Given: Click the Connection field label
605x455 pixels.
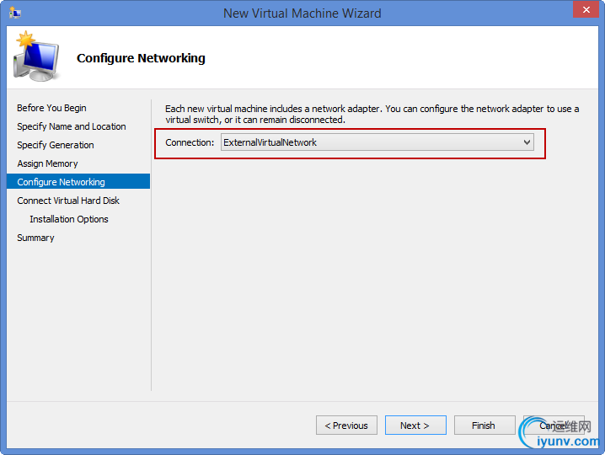Looking at the screenshot, I should click(190, 142).
